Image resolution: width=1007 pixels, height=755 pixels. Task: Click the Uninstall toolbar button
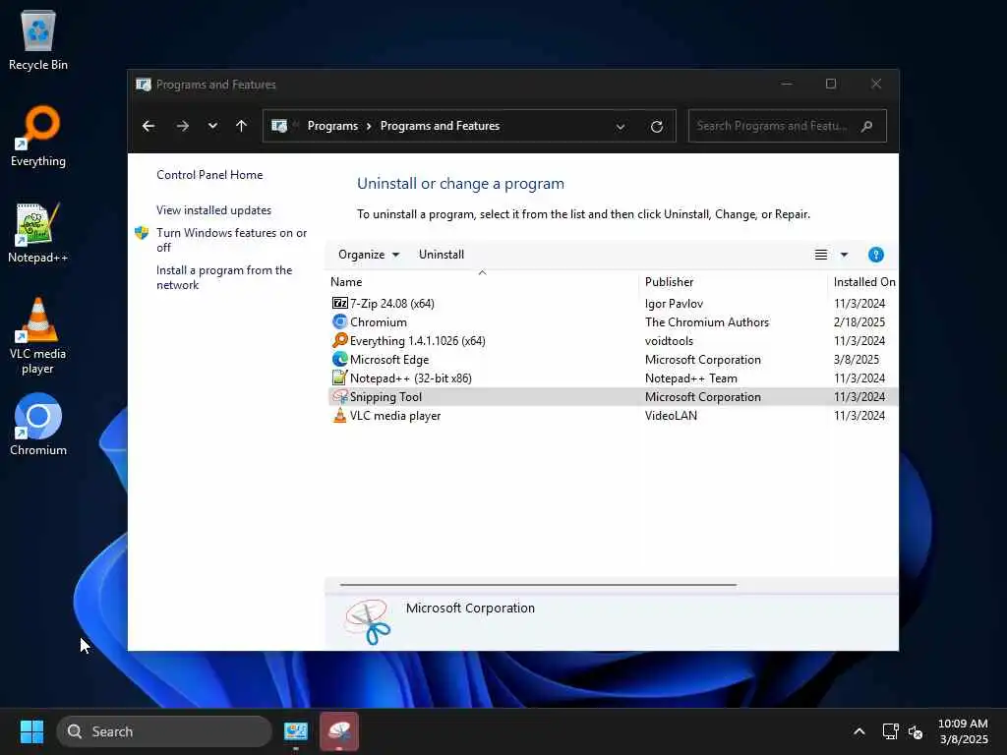[x=442, y=255]
